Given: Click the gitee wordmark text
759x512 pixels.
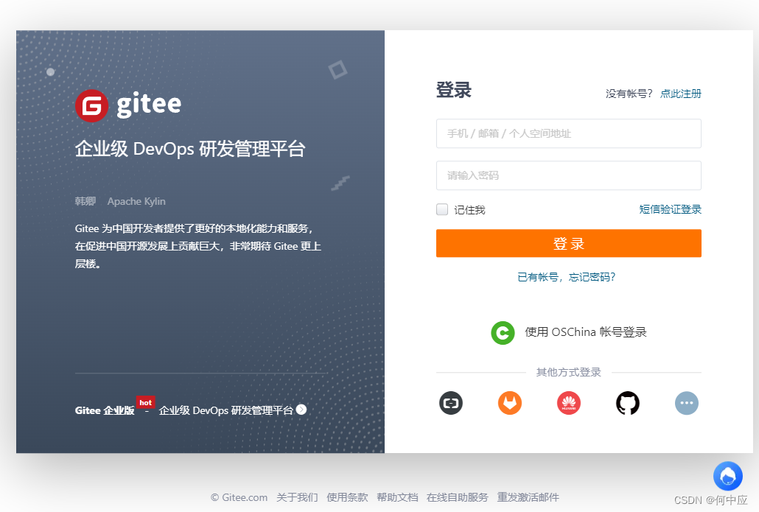Looking at the screenshot, I should tap(149, 105).
